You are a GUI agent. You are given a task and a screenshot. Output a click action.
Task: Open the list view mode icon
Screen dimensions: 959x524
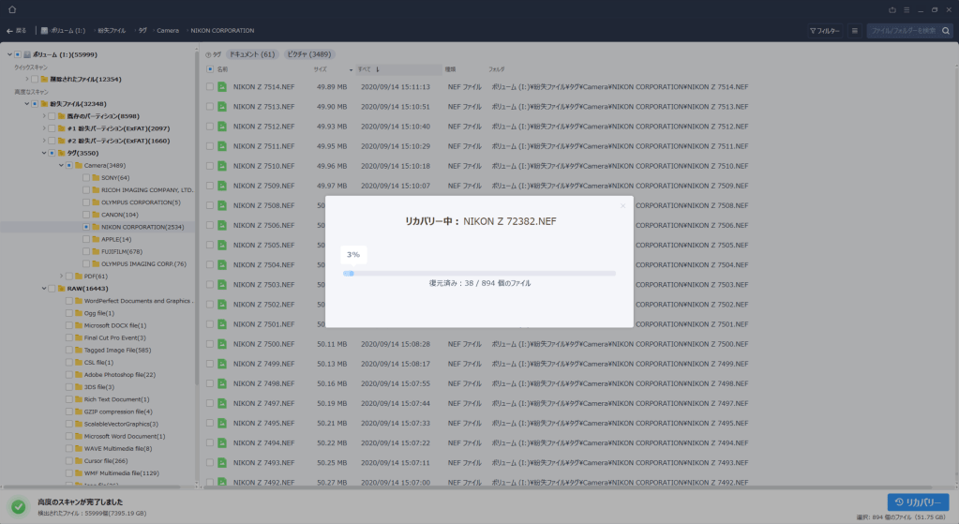pyautogui.click(x=854, y=30)
